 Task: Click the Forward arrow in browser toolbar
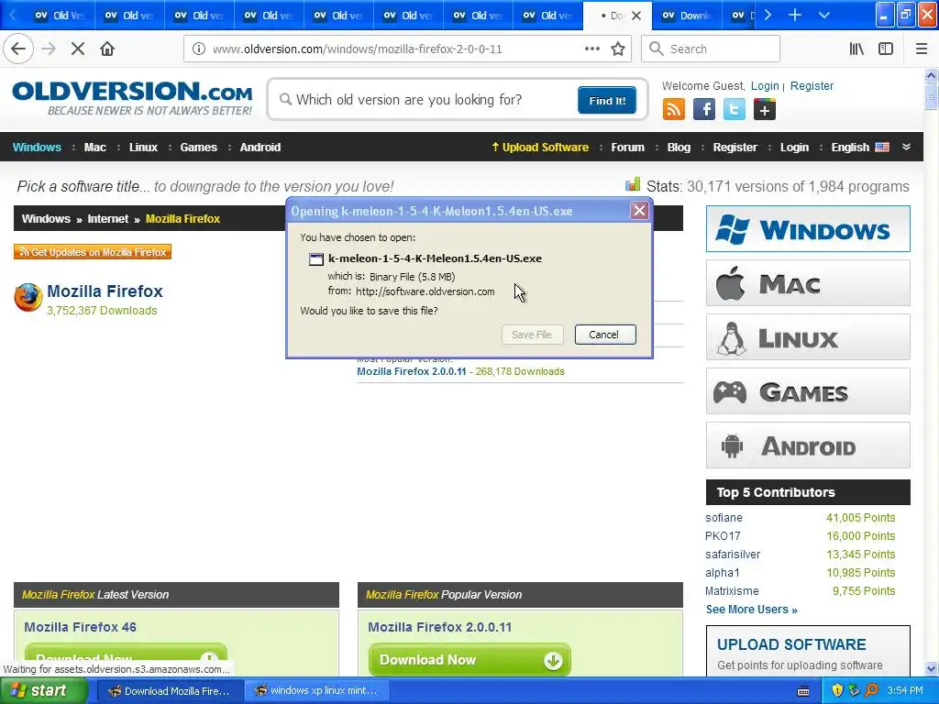tap(49, 49)
